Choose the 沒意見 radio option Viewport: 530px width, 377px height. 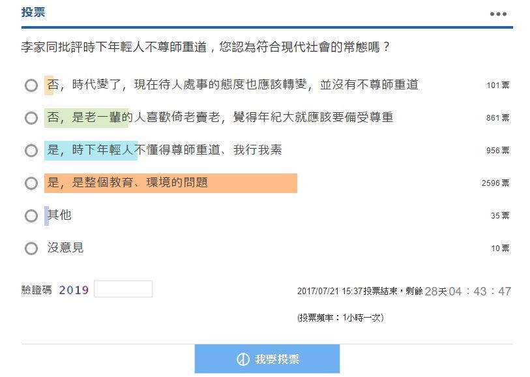[x=31, y=249]
